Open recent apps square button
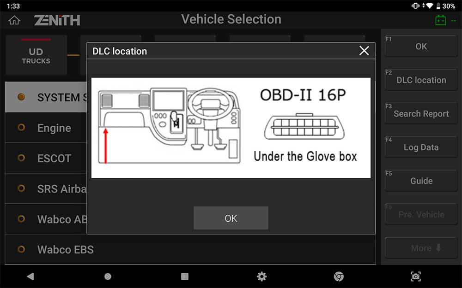Image resolution: width=462 pixels, height=288 pixels. (x=184, y=276)
